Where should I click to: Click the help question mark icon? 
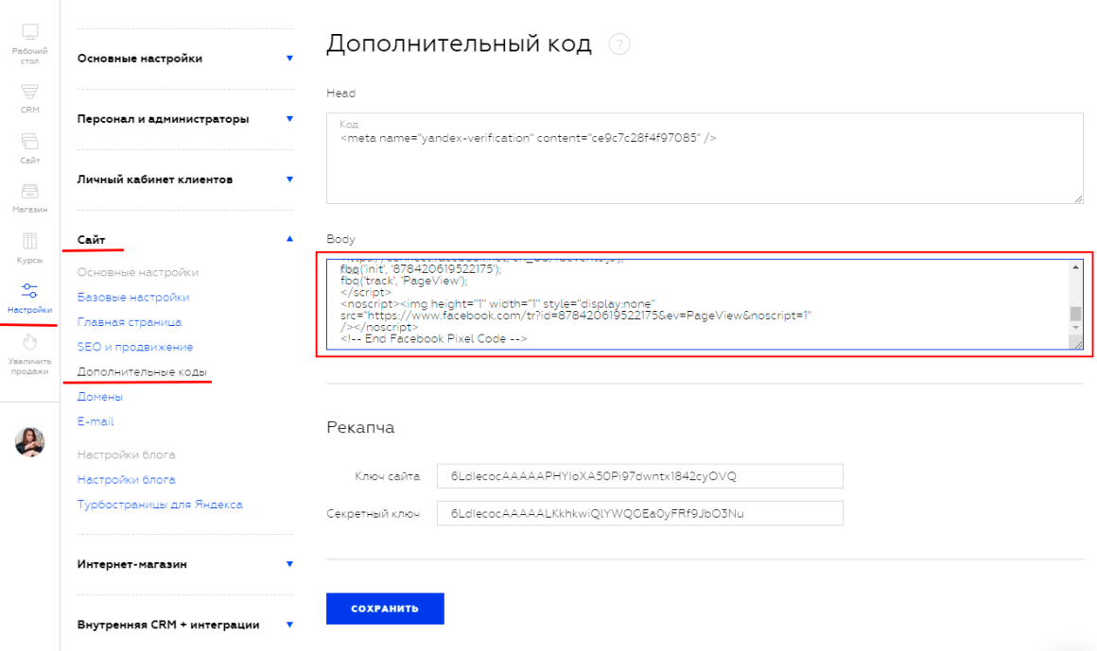coord(619,44)
